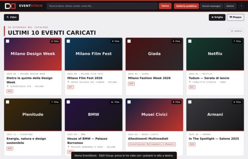Tick the checkbox on the Giada card
This screenshot has height=159, width=248.
[x=129, y=41]
